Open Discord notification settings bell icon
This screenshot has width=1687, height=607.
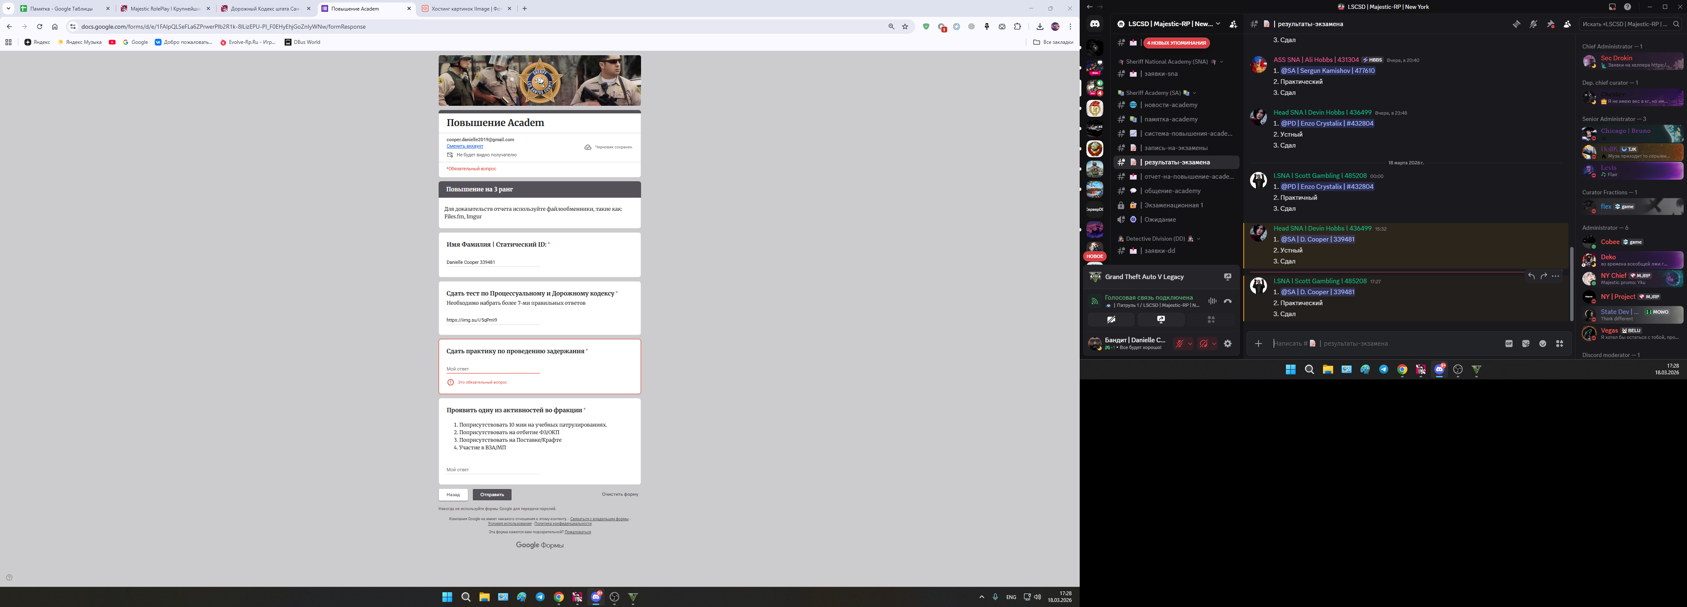tap(1533, 24)
